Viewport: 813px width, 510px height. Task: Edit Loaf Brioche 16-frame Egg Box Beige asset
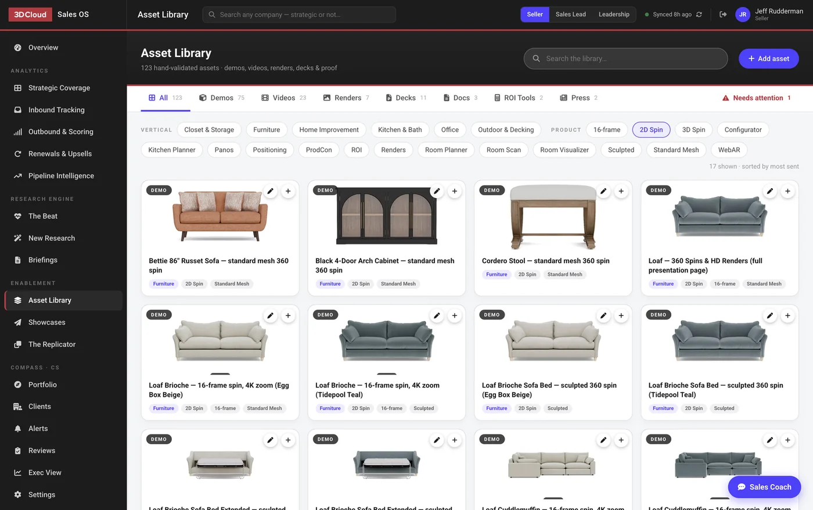(x=270, y=315)
